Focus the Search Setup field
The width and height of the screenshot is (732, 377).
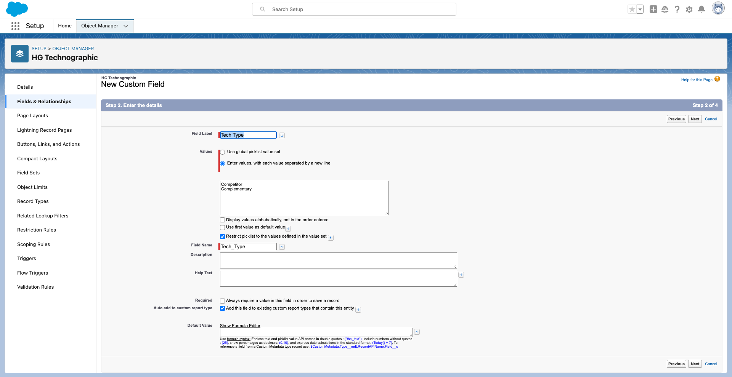point(354,9)
